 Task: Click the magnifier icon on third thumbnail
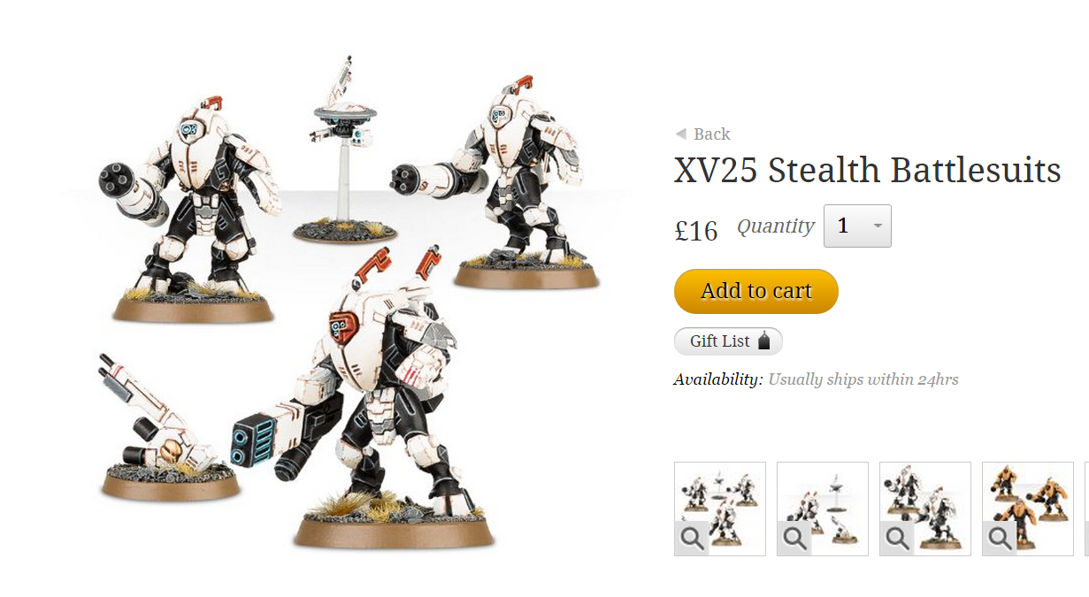tap(898, 539)
